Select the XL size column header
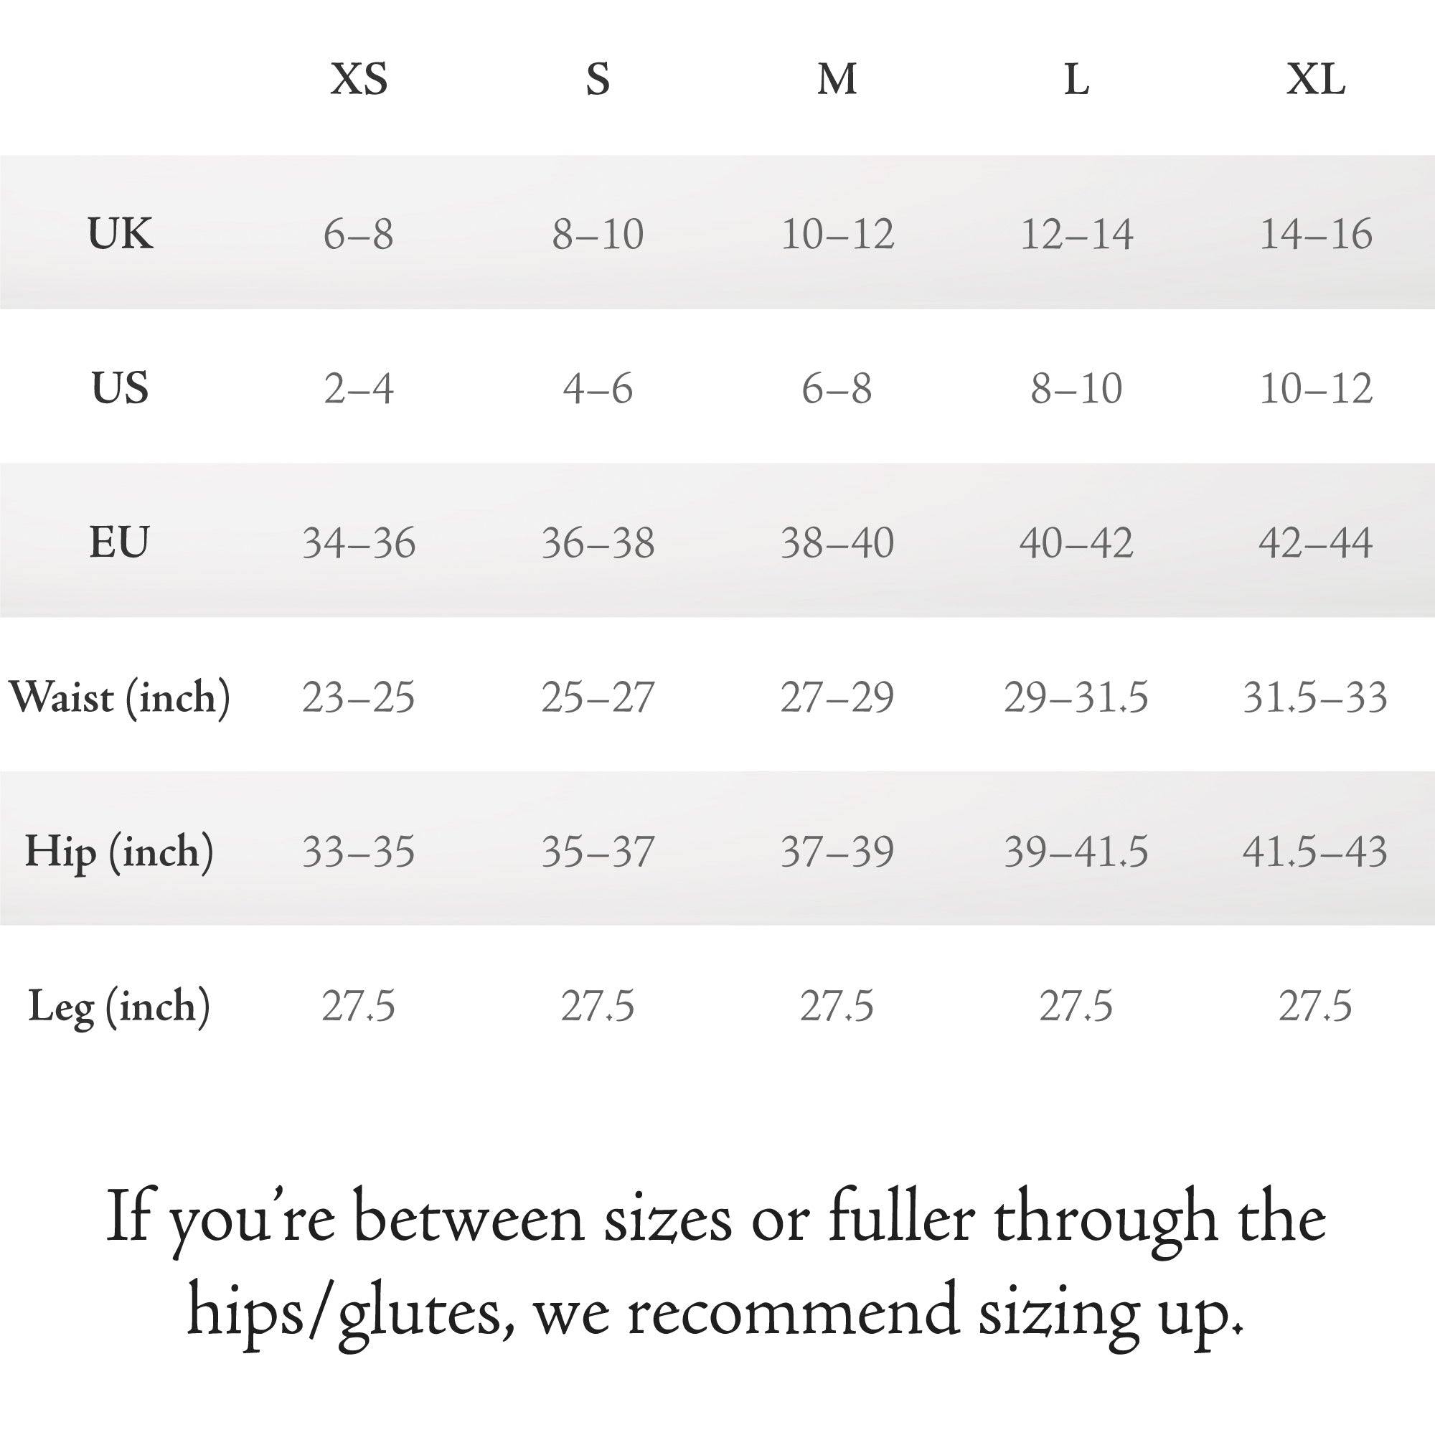The image size is (1435, 1435). tap(1315, 79)
